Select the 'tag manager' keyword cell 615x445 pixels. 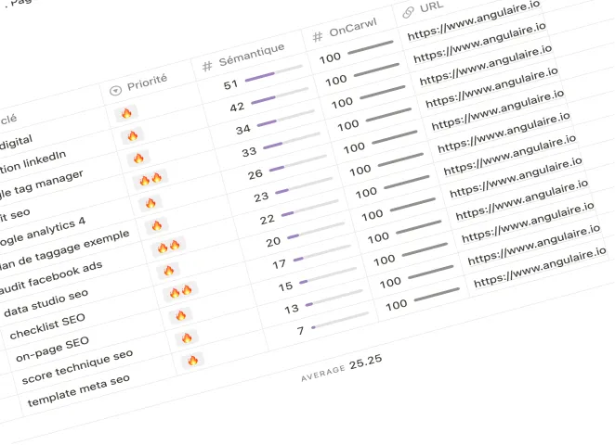click(41, 184)
